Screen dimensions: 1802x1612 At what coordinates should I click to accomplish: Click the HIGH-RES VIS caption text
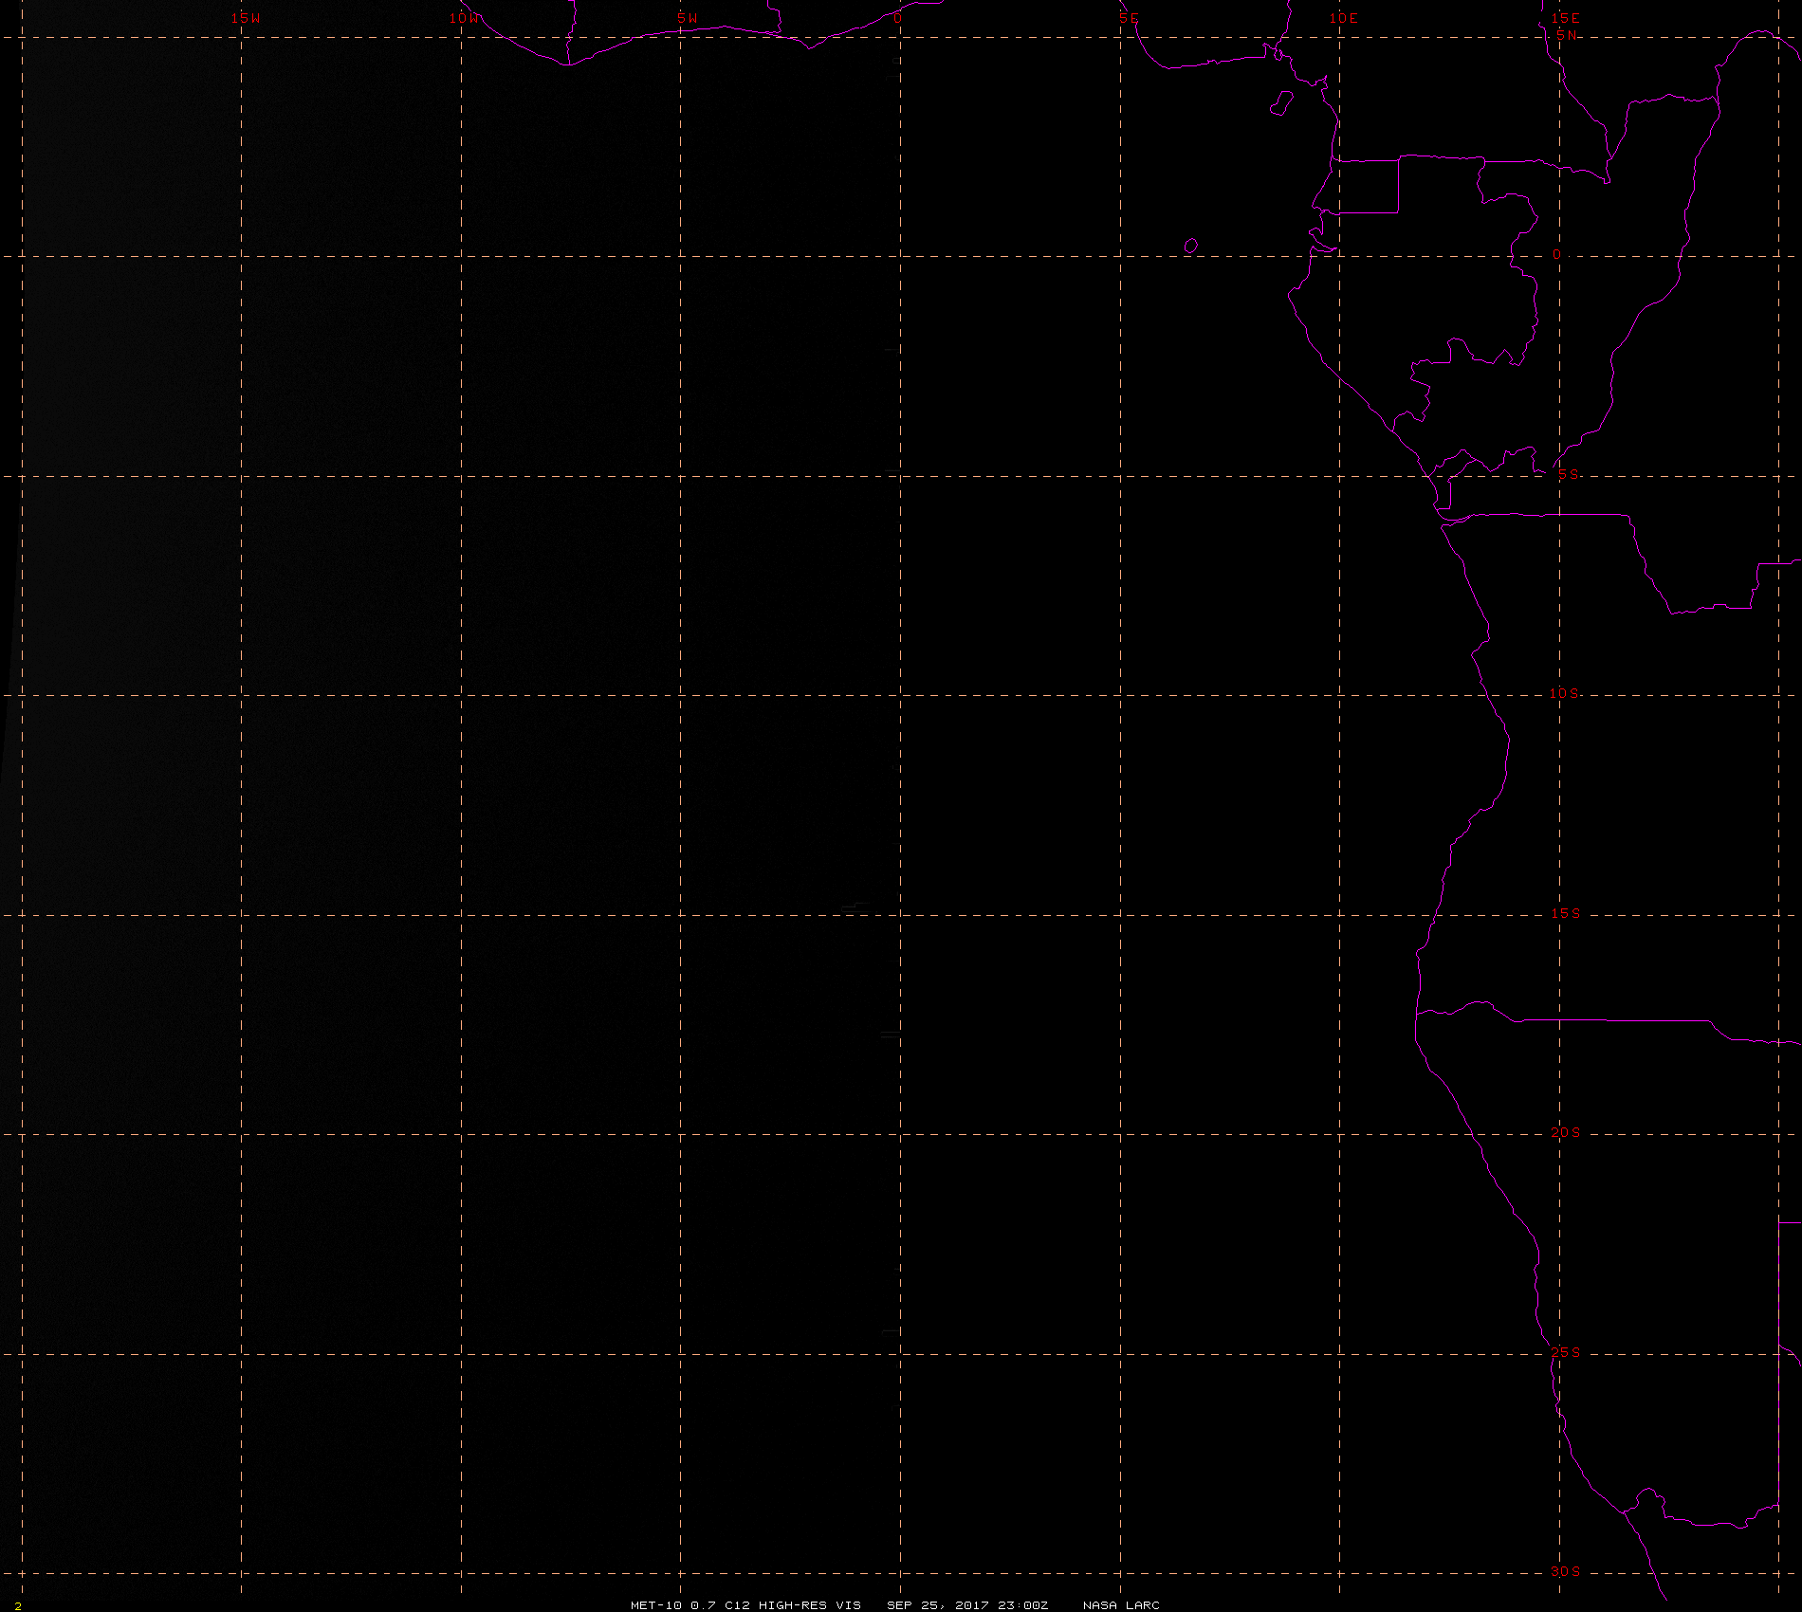tap(809, 1604)
